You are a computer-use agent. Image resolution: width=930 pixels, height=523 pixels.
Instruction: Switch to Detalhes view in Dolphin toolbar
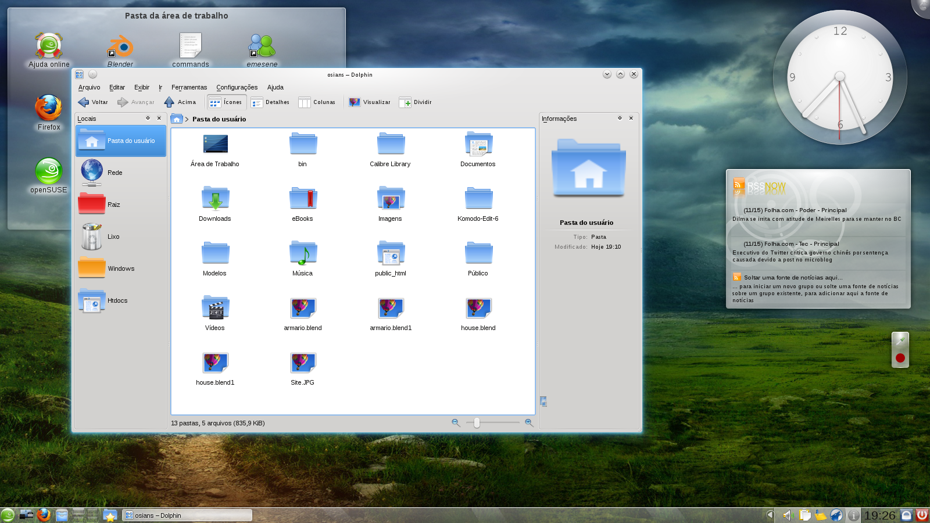270,102
